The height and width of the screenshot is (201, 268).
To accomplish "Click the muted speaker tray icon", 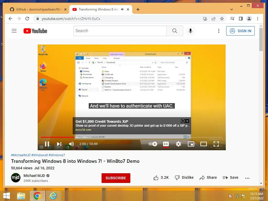I will tap(231, 196).
